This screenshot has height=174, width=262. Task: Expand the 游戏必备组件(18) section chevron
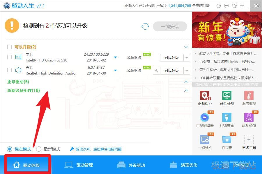(186, 90)
